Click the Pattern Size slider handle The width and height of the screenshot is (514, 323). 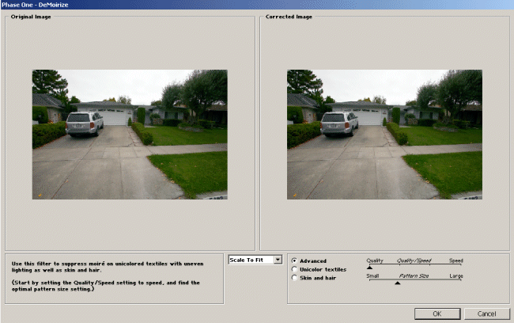point(397,283)
